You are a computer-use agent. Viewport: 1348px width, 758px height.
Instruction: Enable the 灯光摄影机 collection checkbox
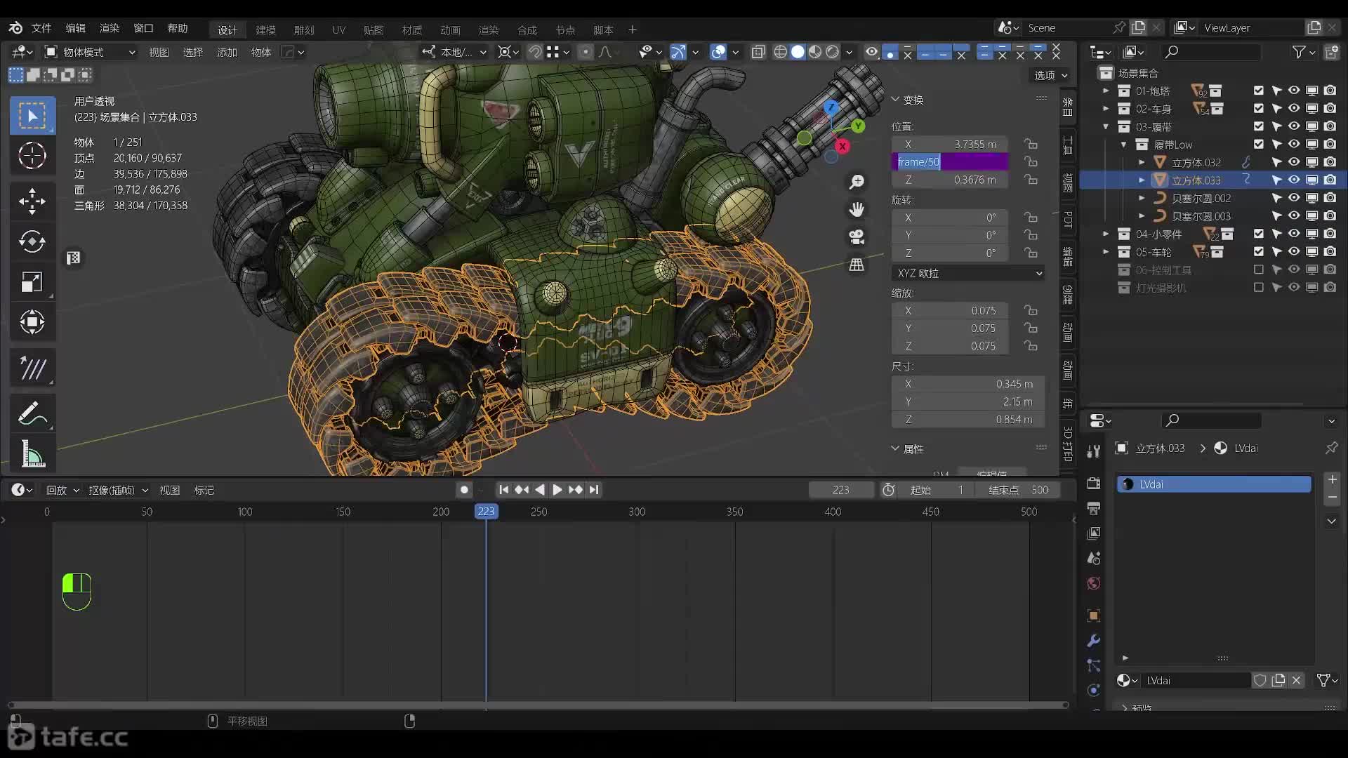click(1259, 288)
